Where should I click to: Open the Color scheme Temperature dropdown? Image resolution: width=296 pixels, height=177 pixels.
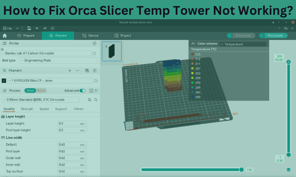point(243,44)
